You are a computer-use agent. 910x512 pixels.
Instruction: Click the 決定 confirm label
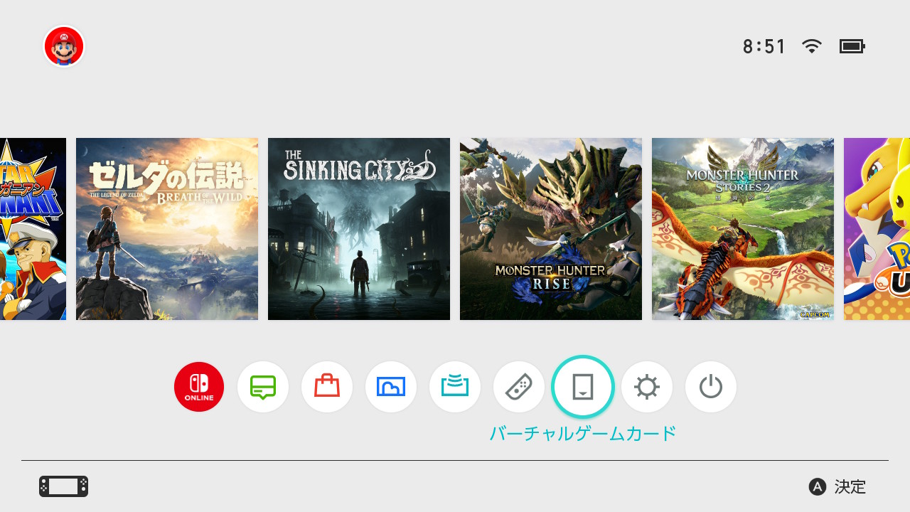point(850,486)
